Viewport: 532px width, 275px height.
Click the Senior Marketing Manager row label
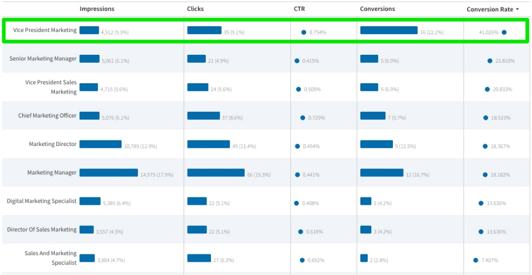coord(43,59)
